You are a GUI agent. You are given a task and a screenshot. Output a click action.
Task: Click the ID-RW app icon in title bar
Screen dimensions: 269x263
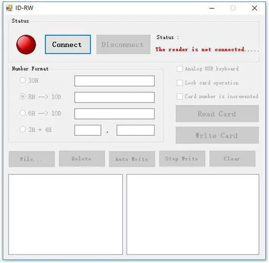(9, 8)
